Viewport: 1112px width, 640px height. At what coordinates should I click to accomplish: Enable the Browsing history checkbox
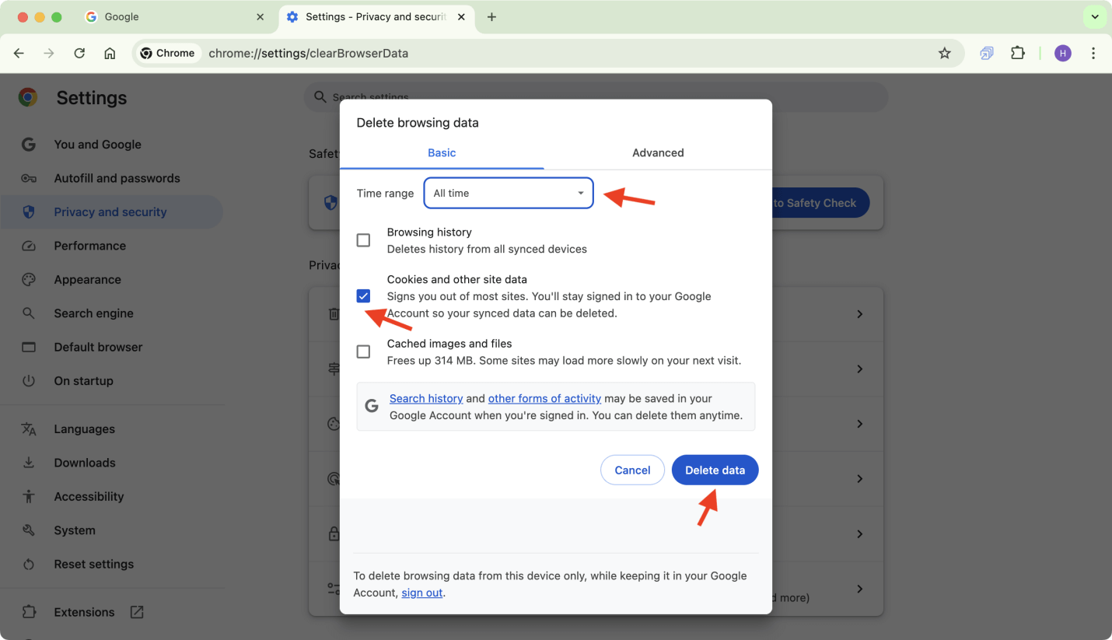(363, 240)
